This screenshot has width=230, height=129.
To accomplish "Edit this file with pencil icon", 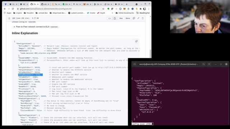I will click(x=138, y=18).
